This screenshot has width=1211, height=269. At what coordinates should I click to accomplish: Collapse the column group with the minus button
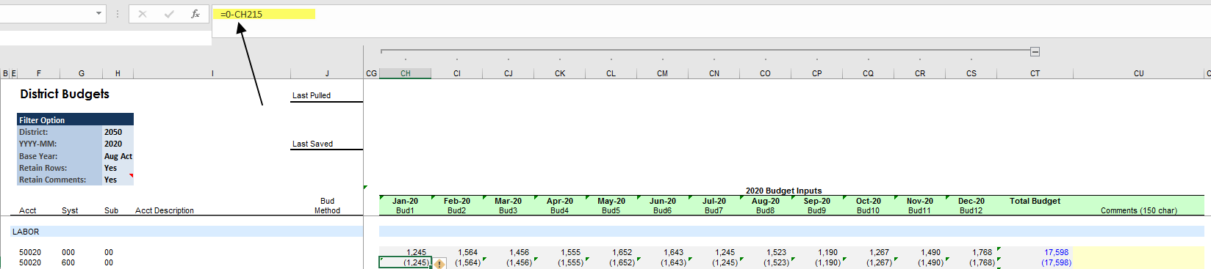point(1035,51)
